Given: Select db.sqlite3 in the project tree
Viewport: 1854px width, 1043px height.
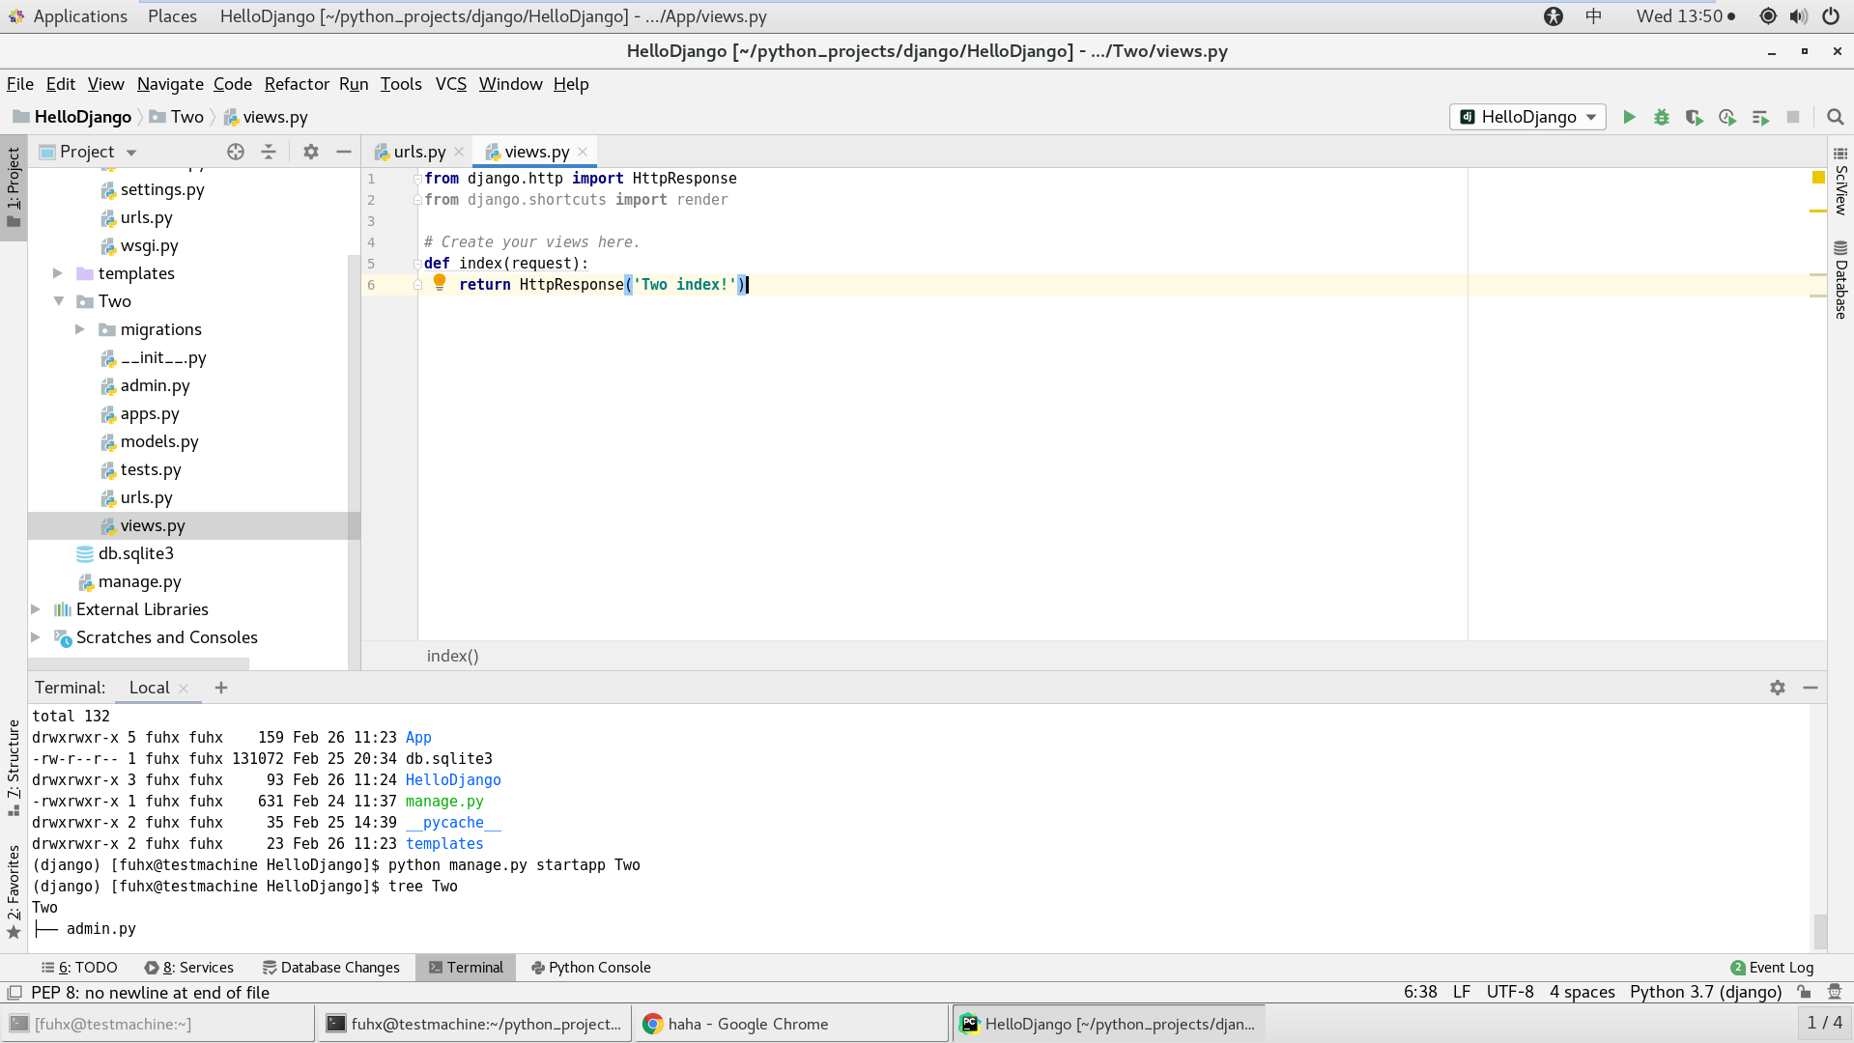Looking at the screenshot, I should (x=136, y=553).
